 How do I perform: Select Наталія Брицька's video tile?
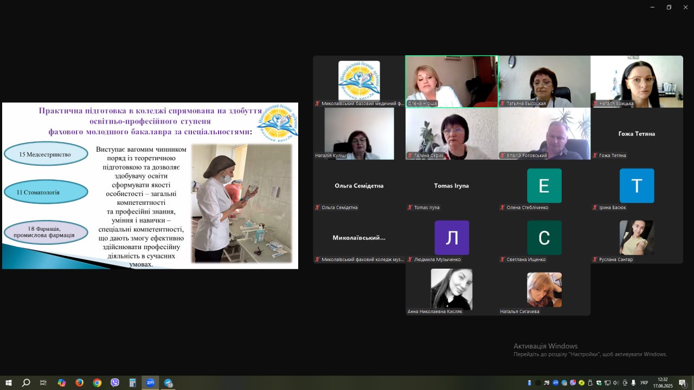637,81
